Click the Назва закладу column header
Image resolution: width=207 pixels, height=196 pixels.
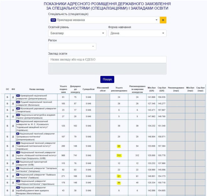37,89
